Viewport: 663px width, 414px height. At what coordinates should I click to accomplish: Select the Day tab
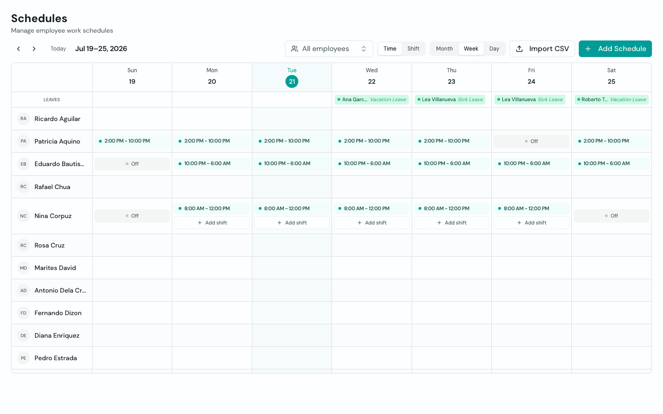click(x=494, y=49)
